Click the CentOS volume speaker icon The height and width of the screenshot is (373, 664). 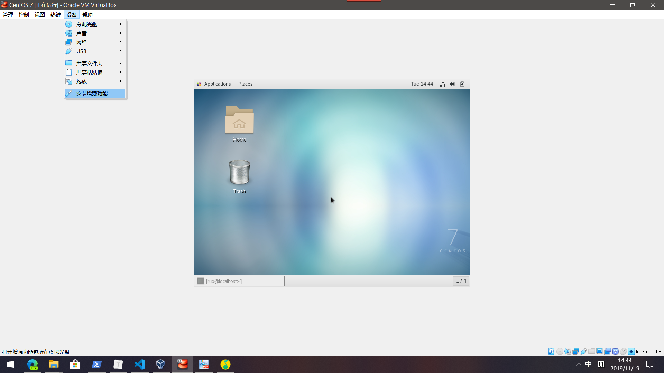pos(452,84)
